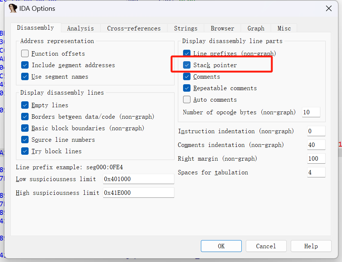
Task: Click the Number of opcode bytes field
Action: point(311,112)
